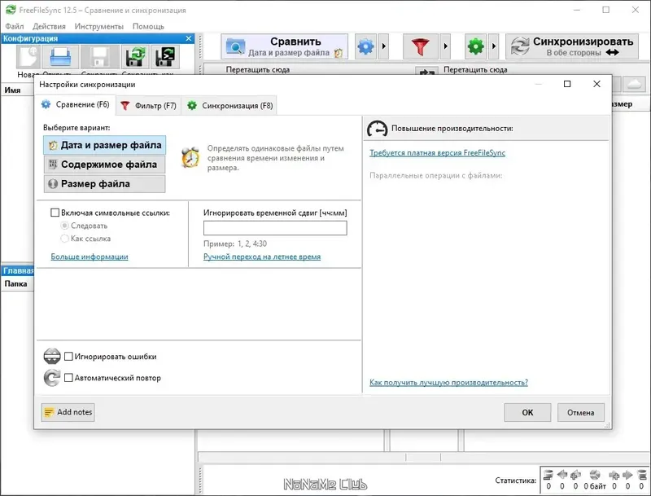Switch to the Синхронизация (F8) tab
The image size is (651, 496).
click(229, 106)
